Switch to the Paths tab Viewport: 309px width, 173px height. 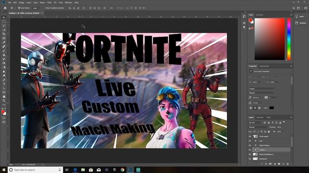point(268,117)
